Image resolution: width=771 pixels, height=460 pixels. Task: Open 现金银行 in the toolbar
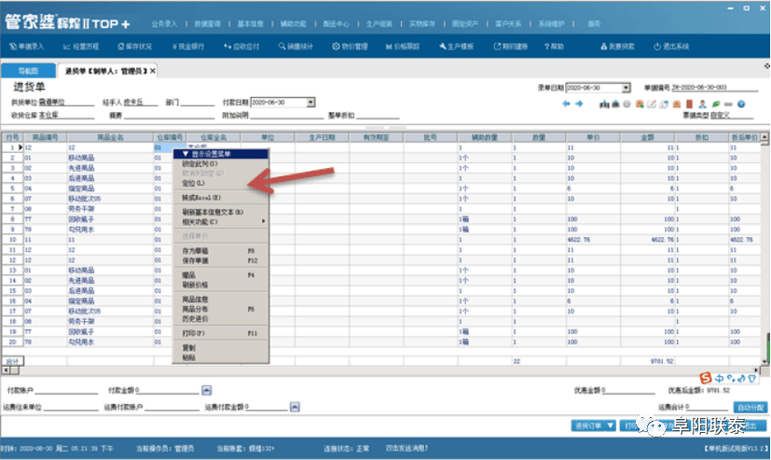(x=188, y=47)
